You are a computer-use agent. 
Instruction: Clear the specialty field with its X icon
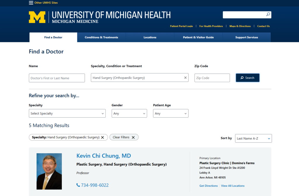point(185,77)
